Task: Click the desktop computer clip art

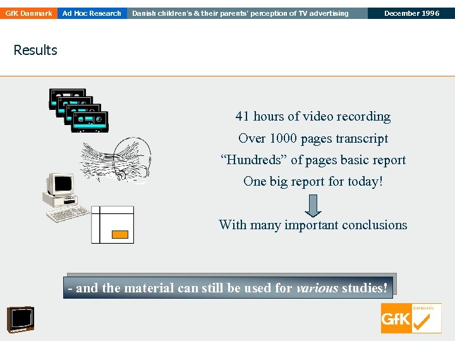Action: (x=66, y=198)
